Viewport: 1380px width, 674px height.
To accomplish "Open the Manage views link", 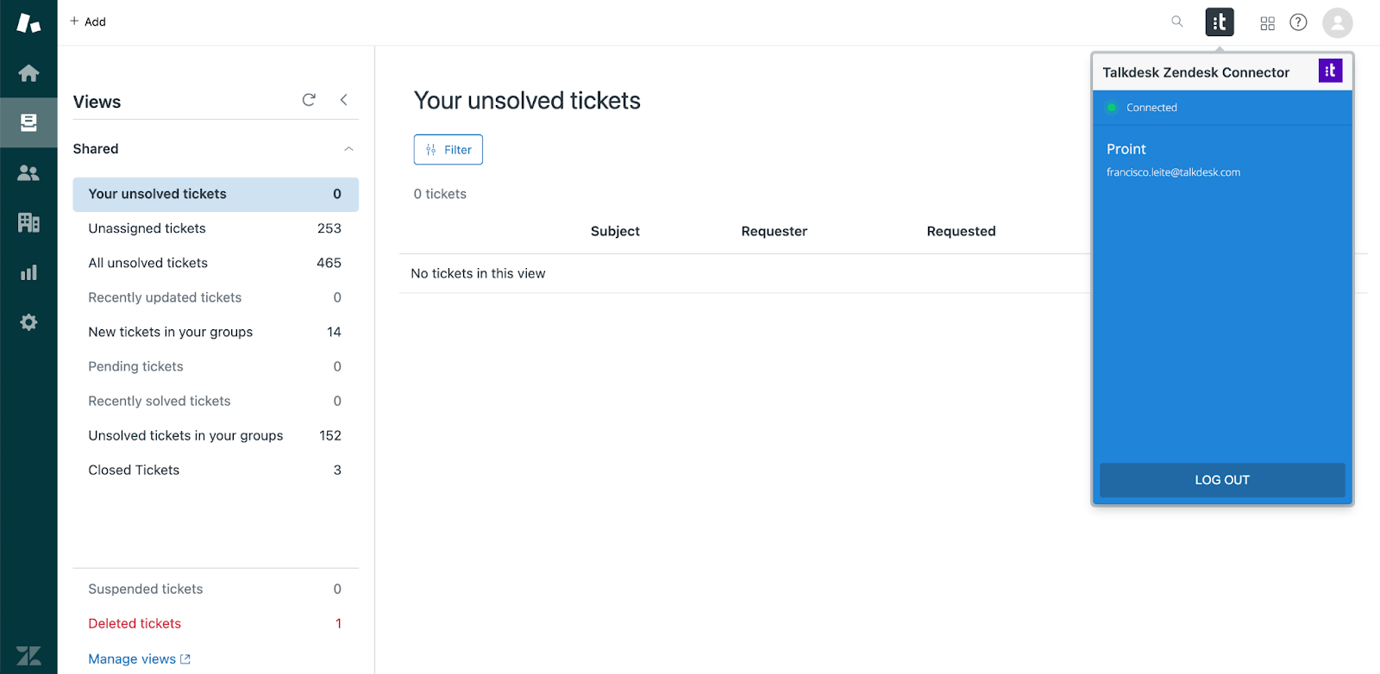I will pyautogui.click(x=139, y=659).
